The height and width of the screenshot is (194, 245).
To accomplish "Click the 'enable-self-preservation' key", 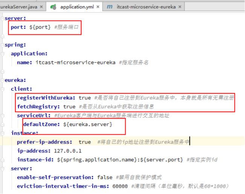I will tap(54, 177).
